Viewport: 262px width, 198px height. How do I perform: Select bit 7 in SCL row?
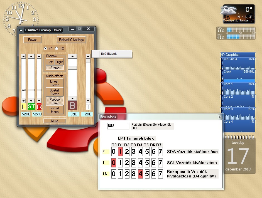[160, 163]
